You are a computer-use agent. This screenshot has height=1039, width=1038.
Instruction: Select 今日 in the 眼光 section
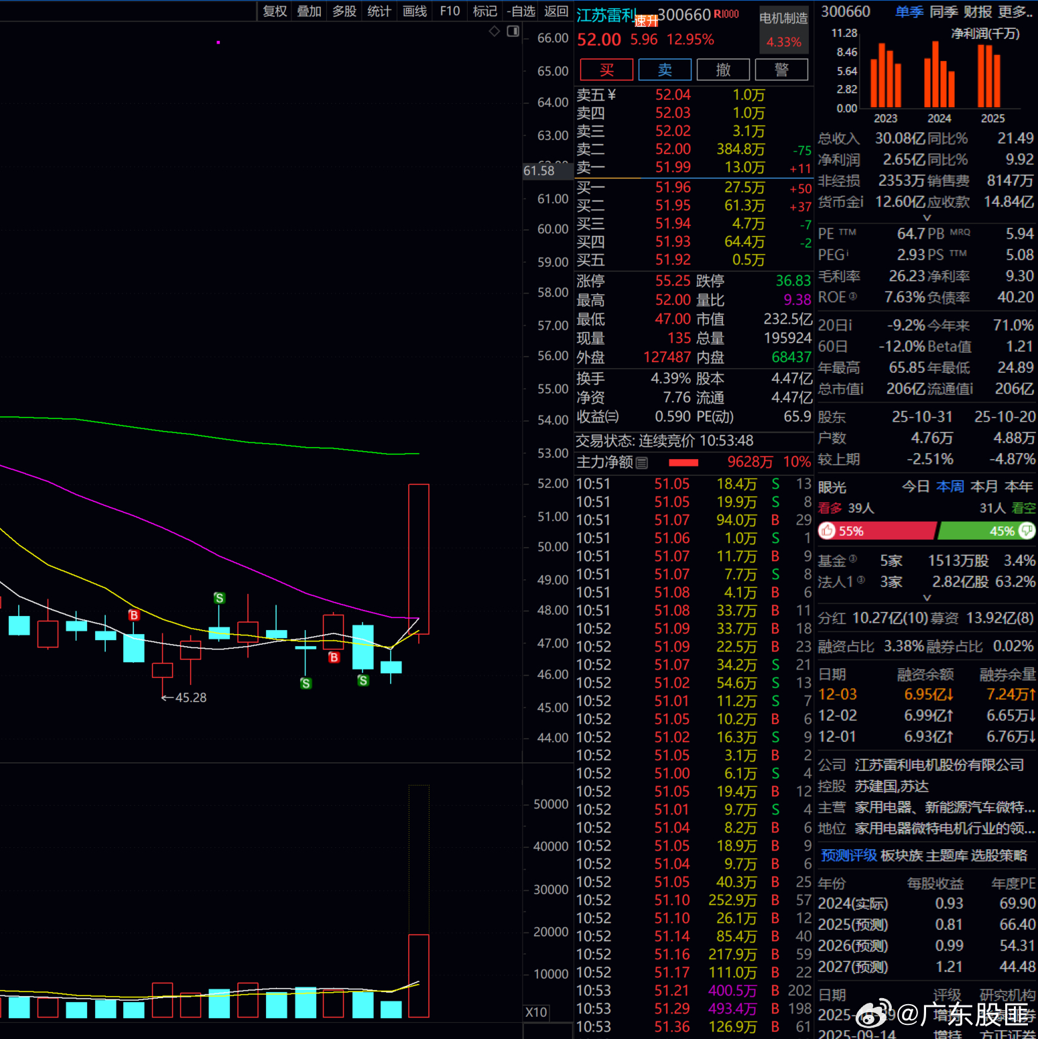click(x=915, y=486)
